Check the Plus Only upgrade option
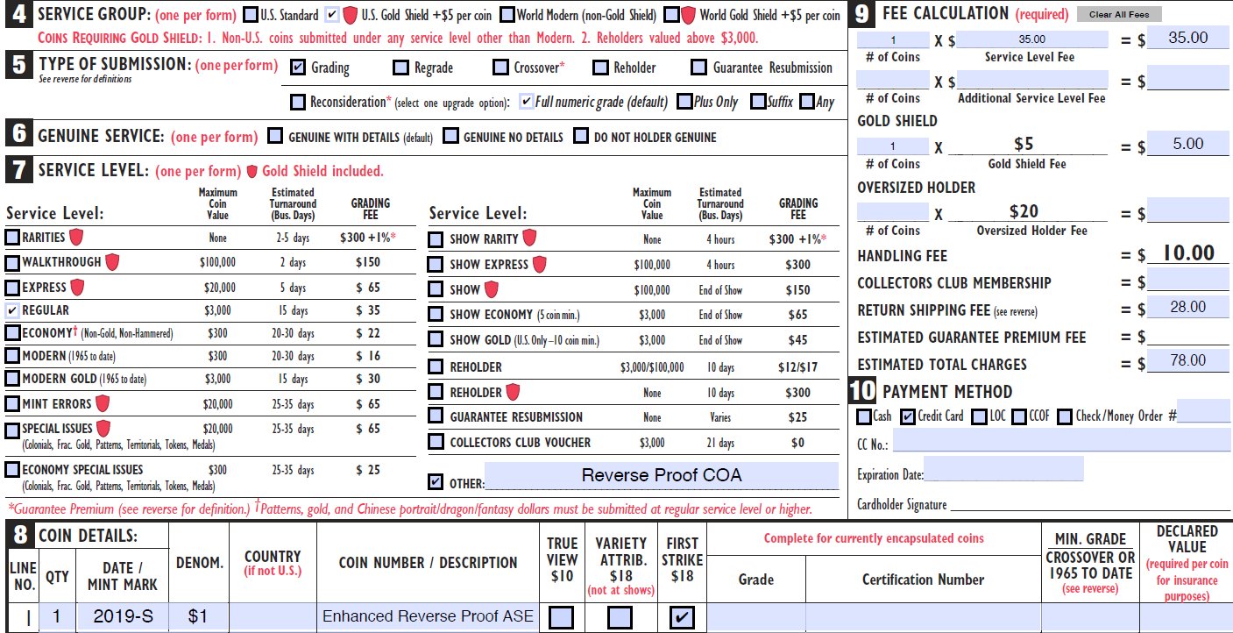 (x=685, y=102)
